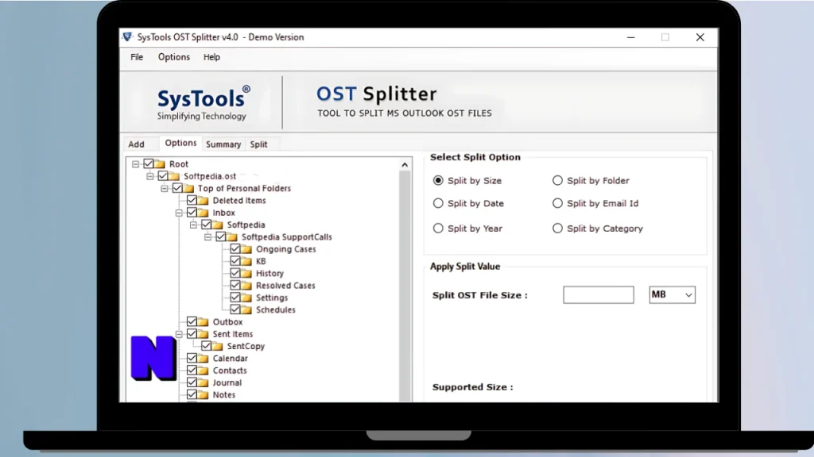
Task: Collapse the Softpedia subfolder node
Action: point(194,225)
